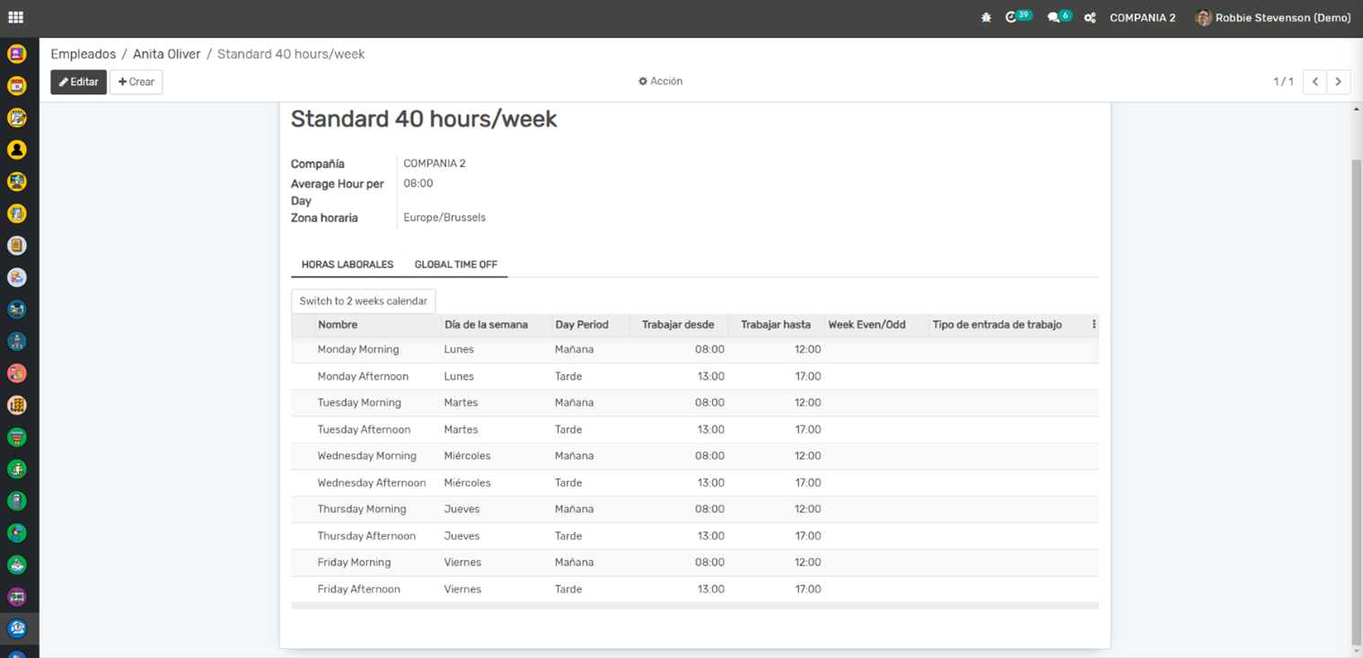Open the debug bug icon menu

point(986,17)
